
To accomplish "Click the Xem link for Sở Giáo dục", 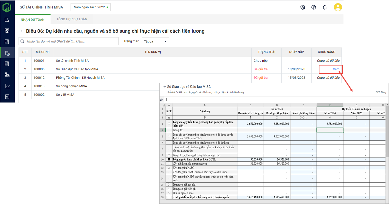I will pos(336,69).
